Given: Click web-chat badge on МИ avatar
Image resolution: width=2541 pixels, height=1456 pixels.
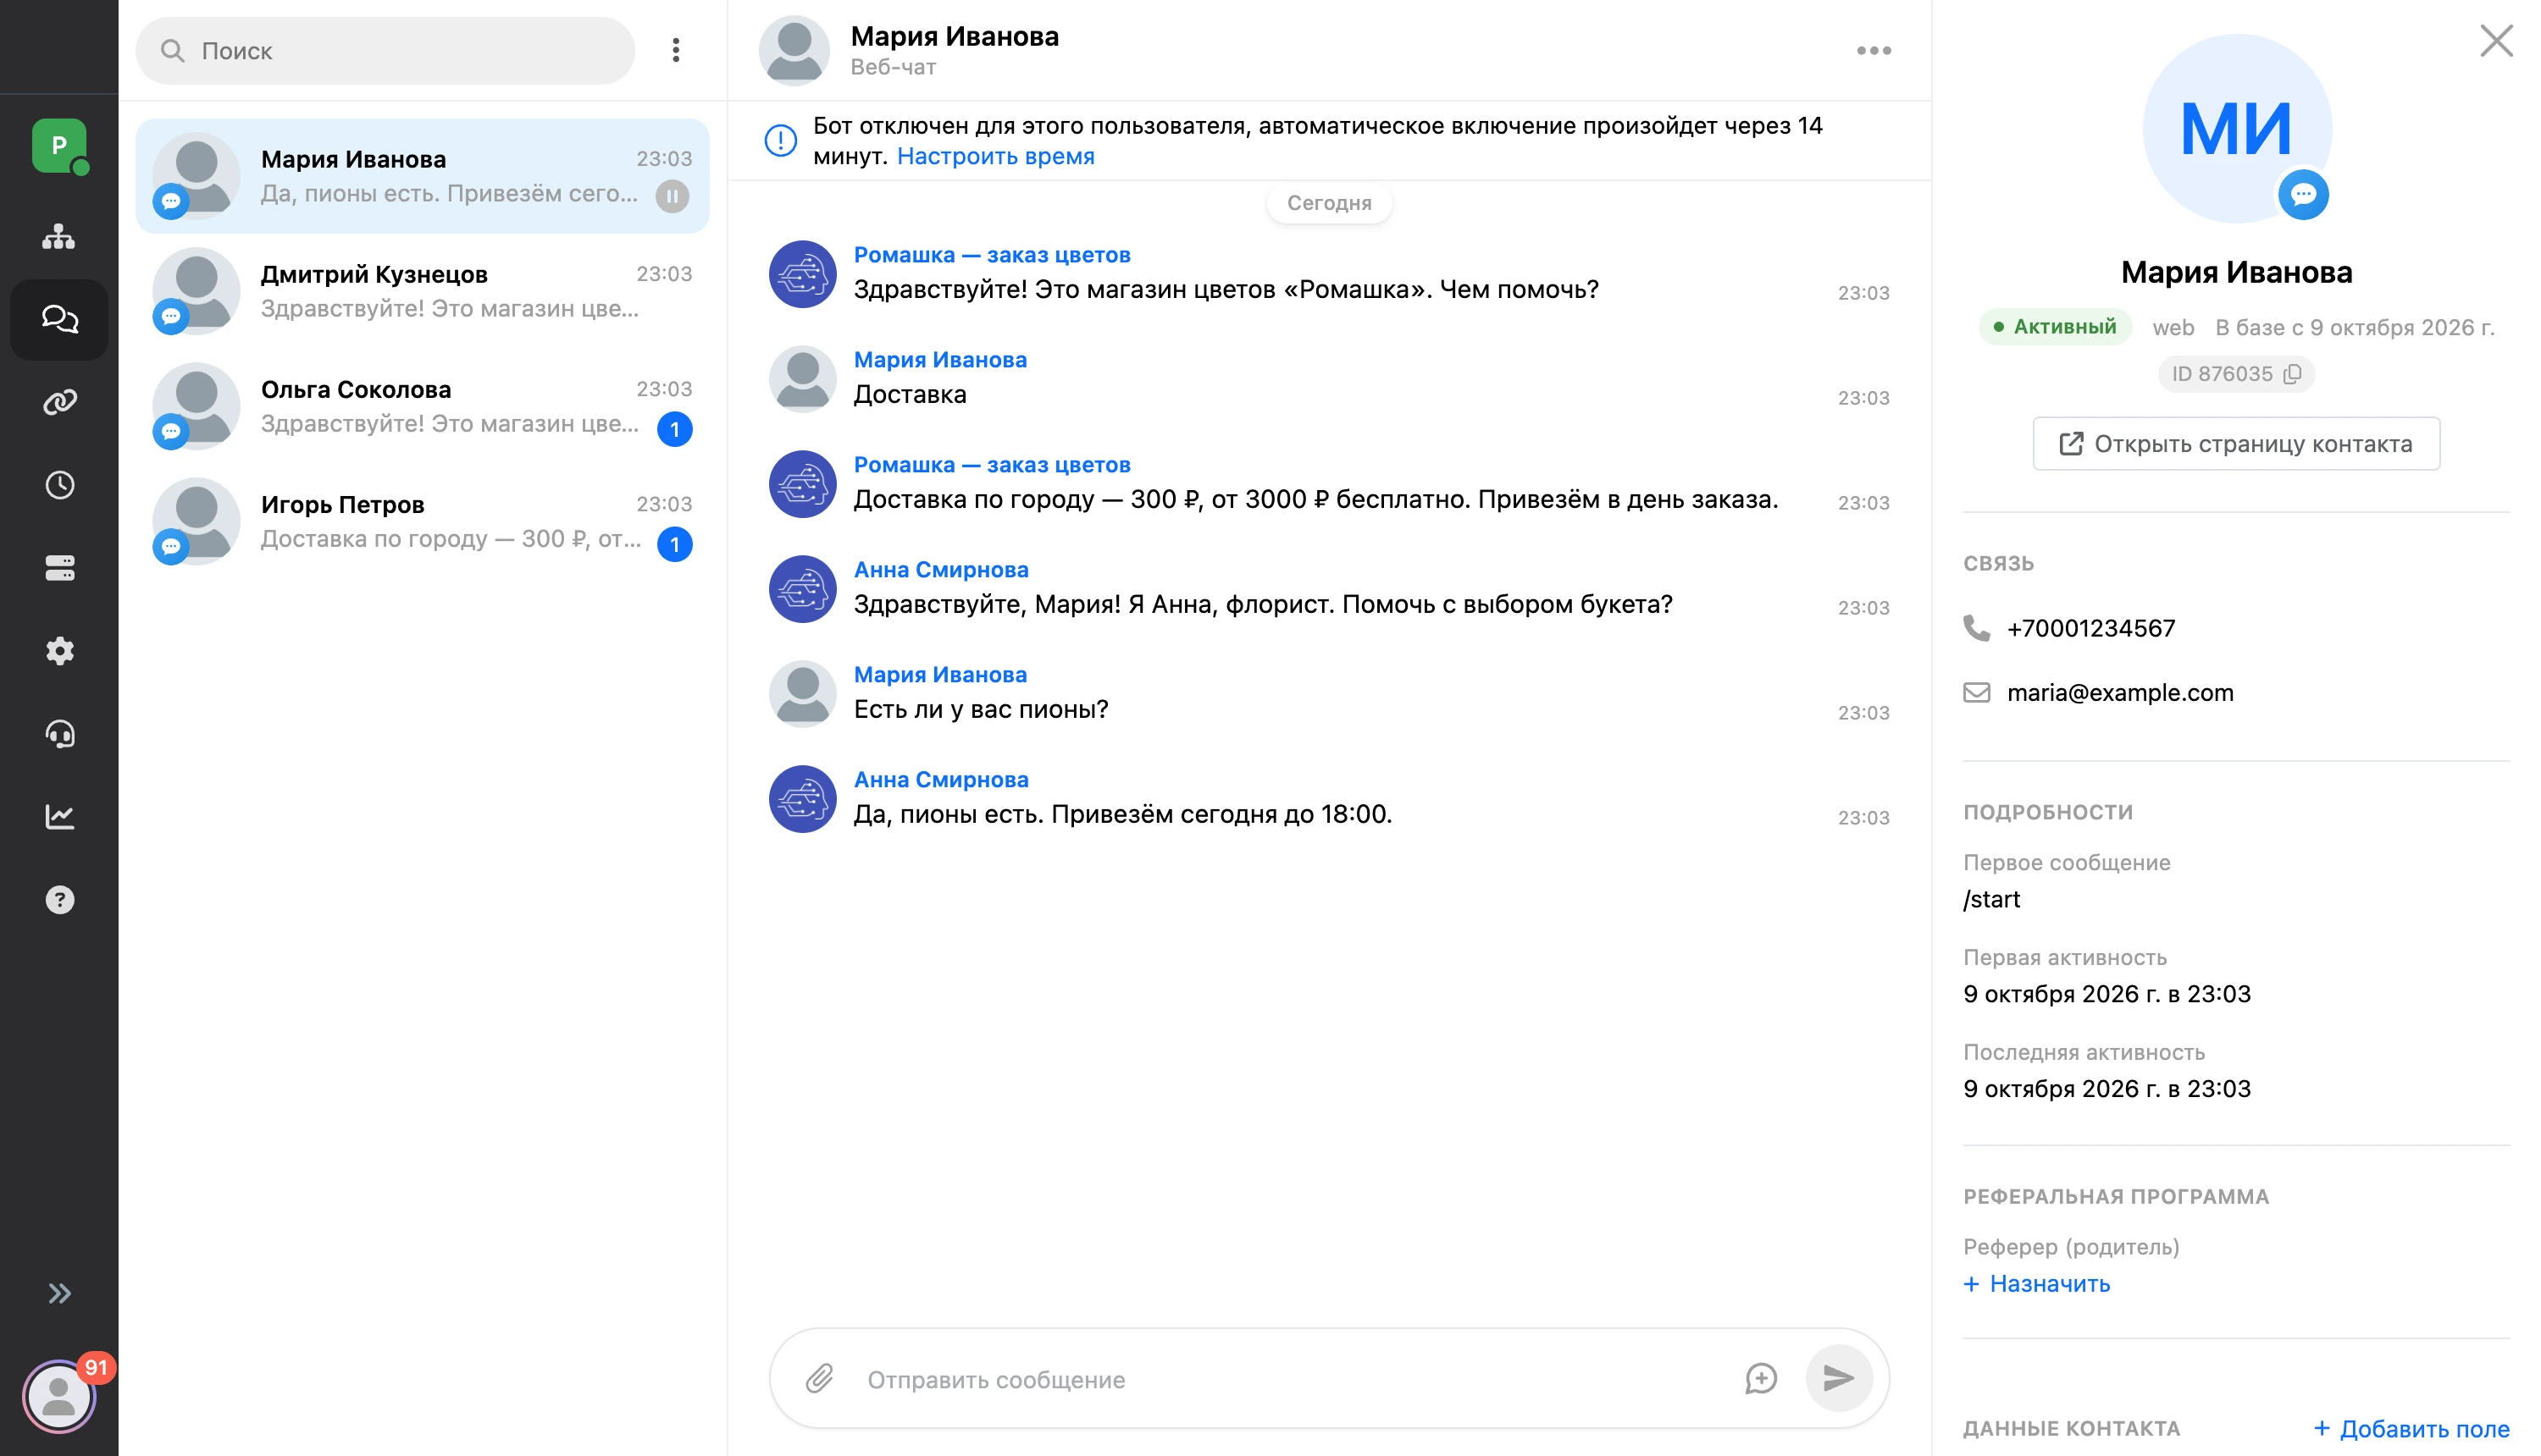Looking at the screenshot, I should tap(2303, 194).
